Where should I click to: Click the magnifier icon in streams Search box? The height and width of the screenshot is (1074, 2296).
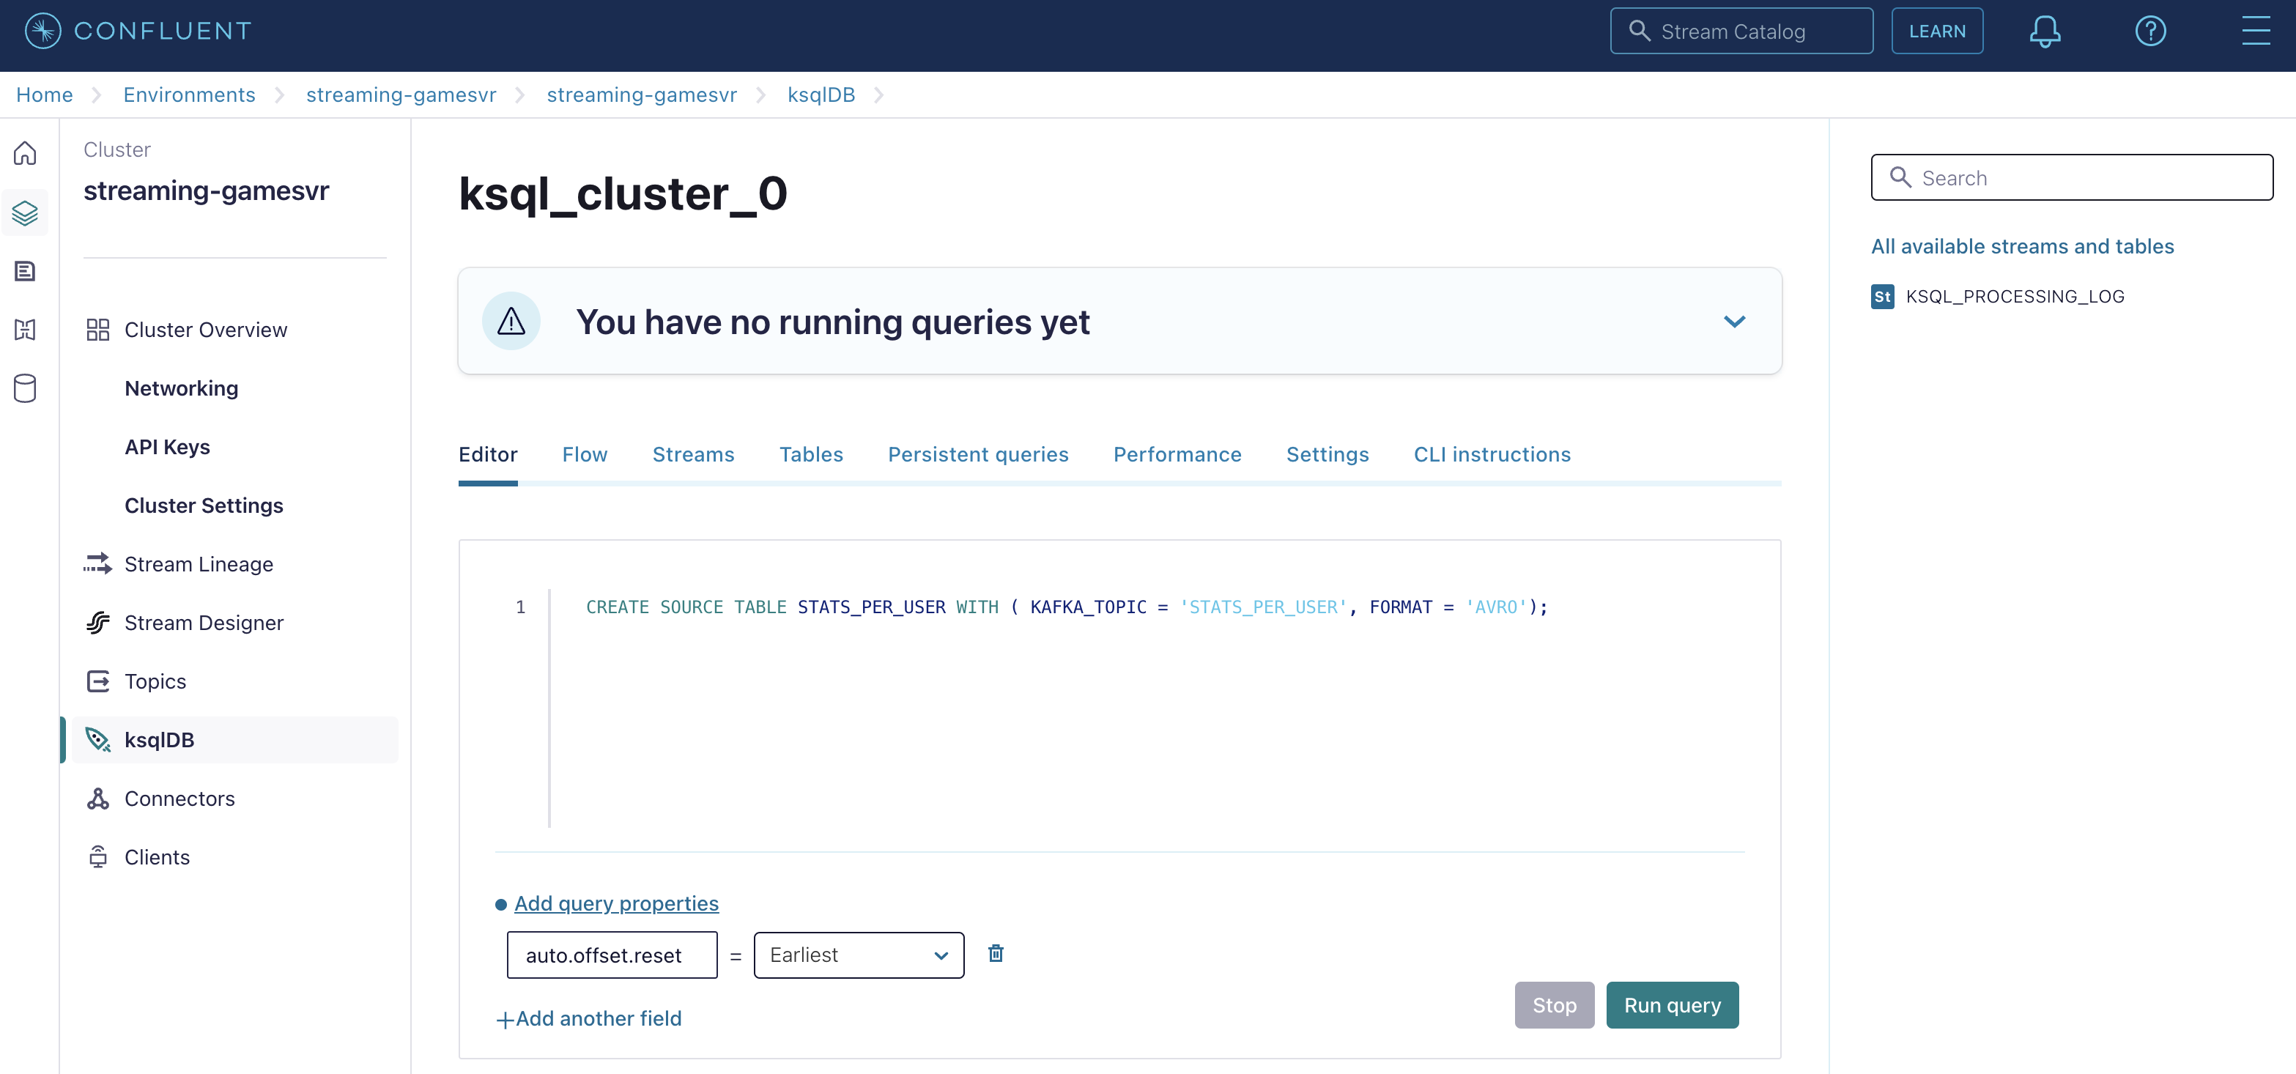[x=1900, y=177]
